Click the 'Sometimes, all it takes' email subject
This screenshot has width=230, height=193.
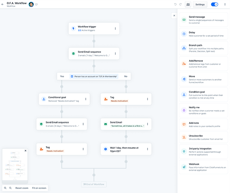pyautogui.click(x=128, y=126)
